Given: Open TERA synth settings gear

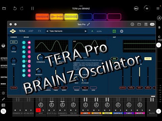Looking at the screenshot, I should [122, 31].
